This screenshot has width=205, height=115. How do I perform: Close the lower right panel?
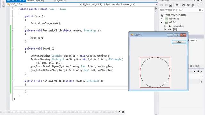(201, 72)
